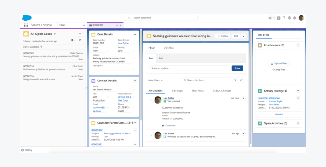326x167 pixels.
Task: Click the Search Salesforce field
Action: [x=161, y=18]
